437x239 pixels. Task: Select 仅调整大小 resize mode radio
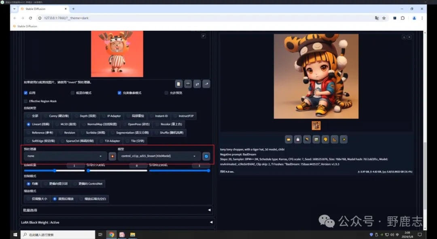[x=36, y=199]
